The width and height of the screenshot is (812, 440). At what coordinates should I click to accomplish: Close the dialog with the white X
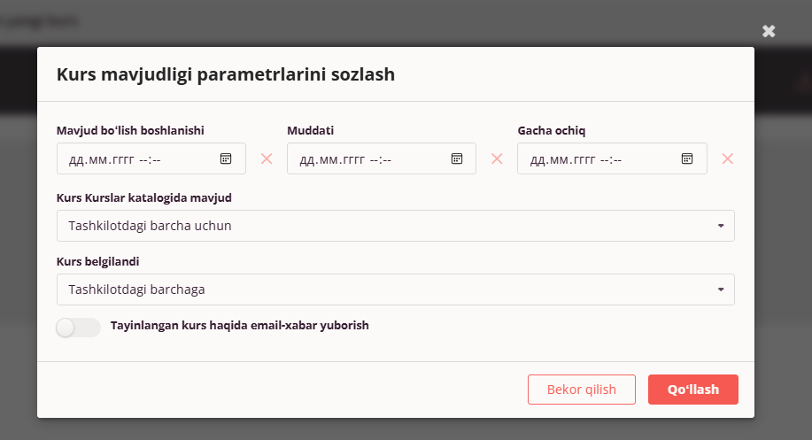pyautogui.click(x=769, y=31)
